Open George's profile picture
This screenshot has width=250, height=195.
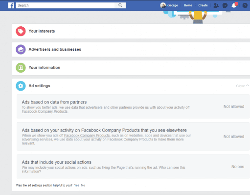[163, 5]
